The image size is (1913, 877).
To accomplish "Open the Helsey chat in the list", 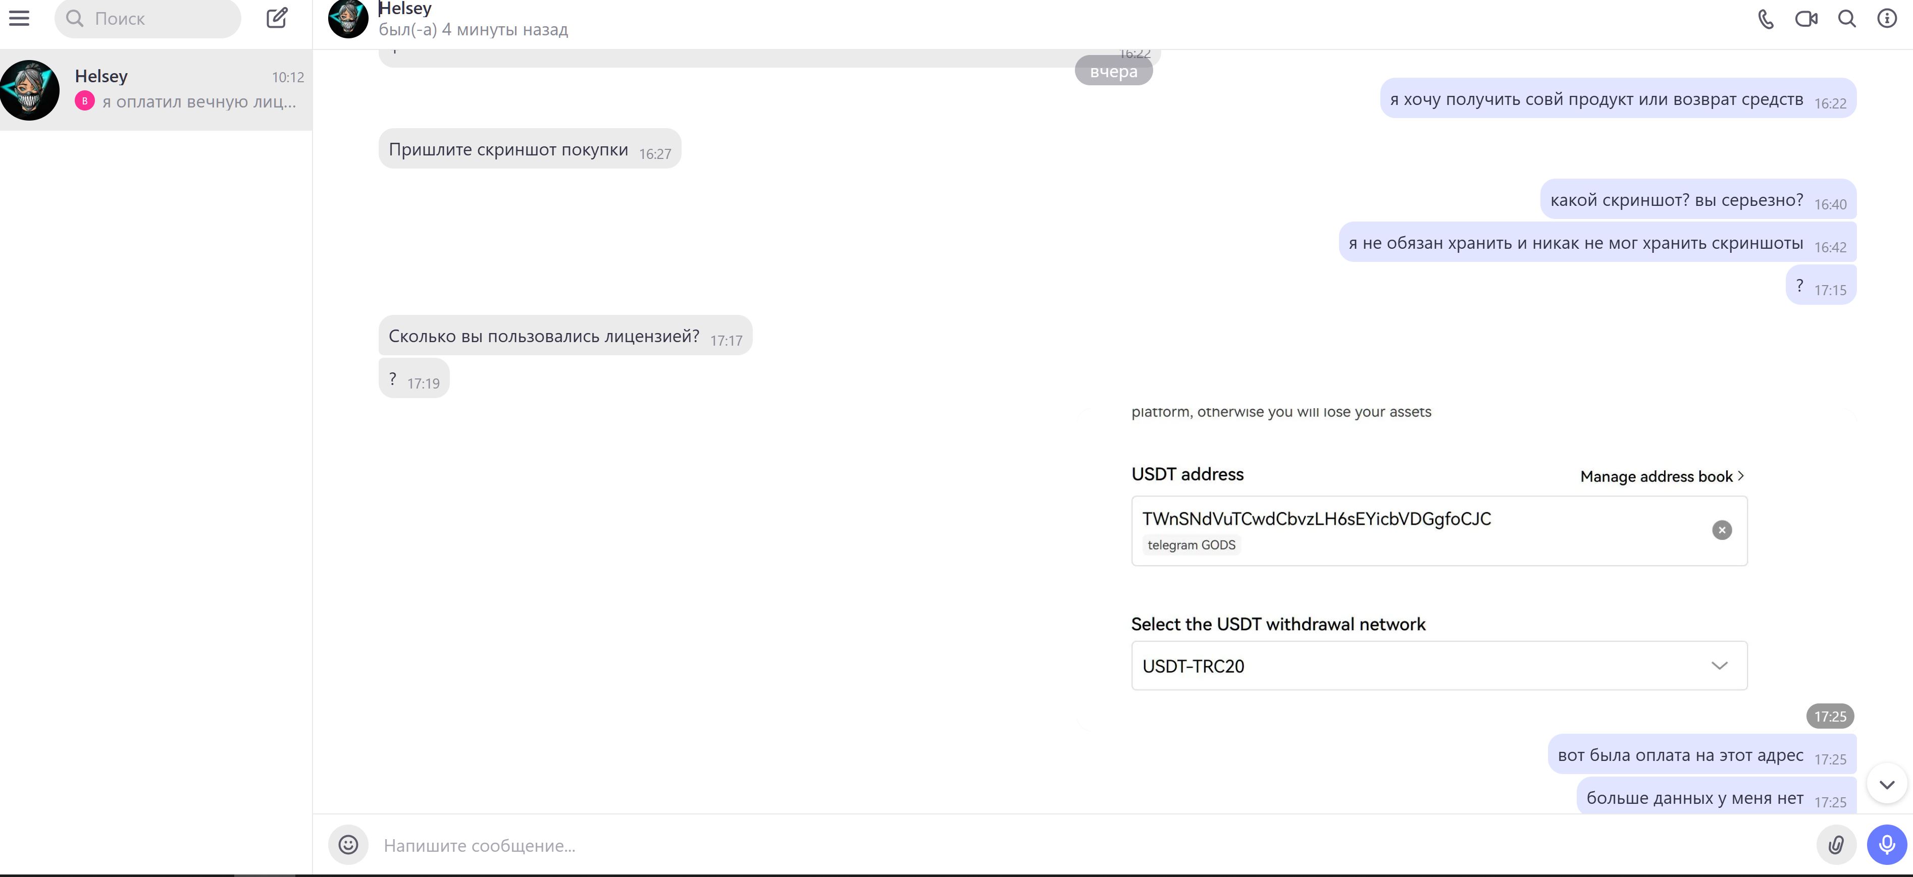I will pyautogui.click(x=156, y=90).
